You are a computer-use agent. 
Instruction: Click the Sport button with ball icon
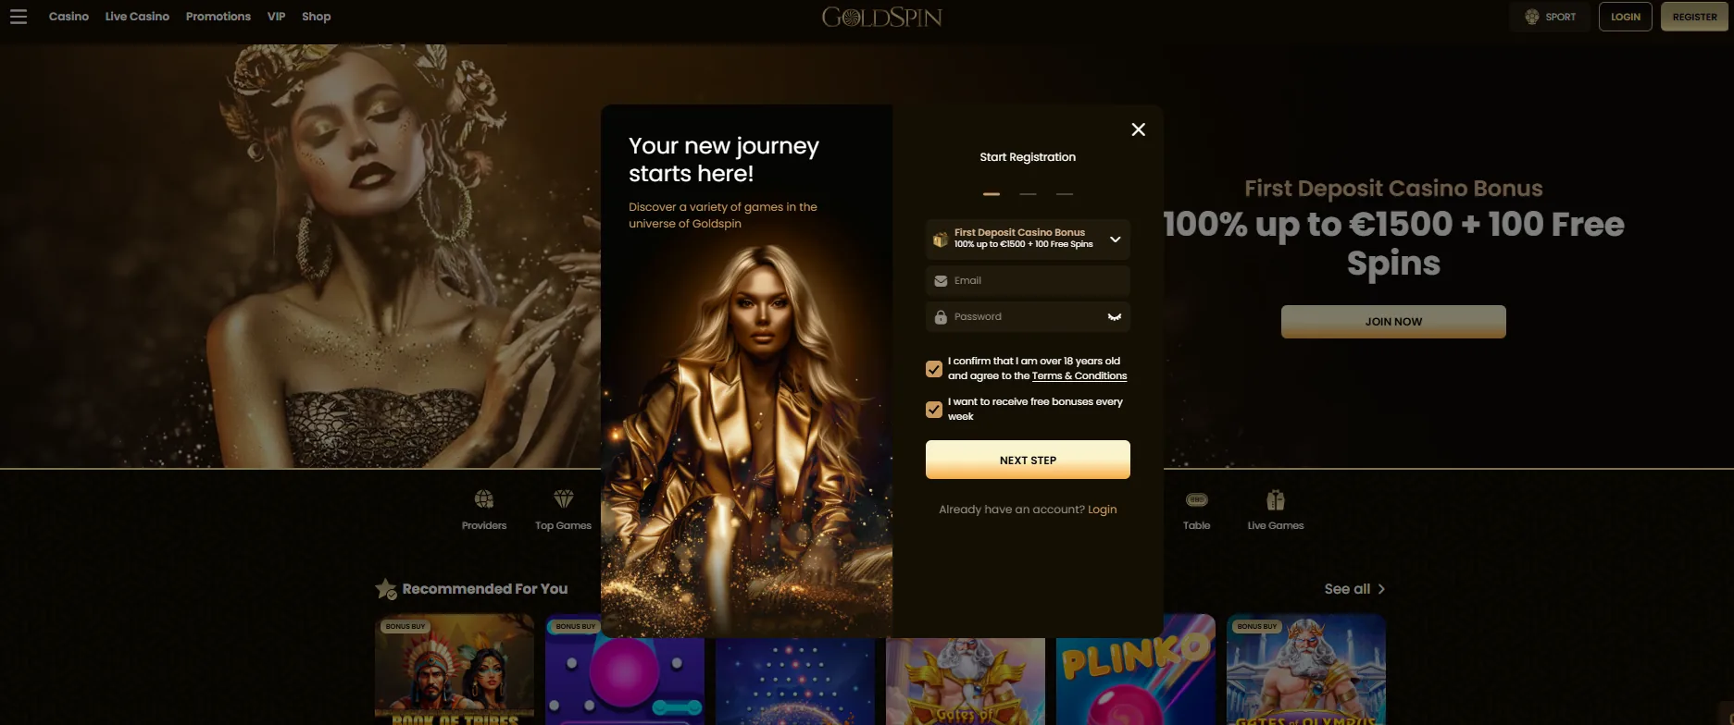pyautogui.click(x=1550, y=17)
